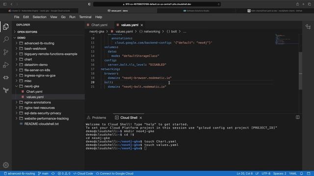Open errors and warnings count in status bar
Image resolution: width=314 pixels, height=176 pixels.
point(64,174)
